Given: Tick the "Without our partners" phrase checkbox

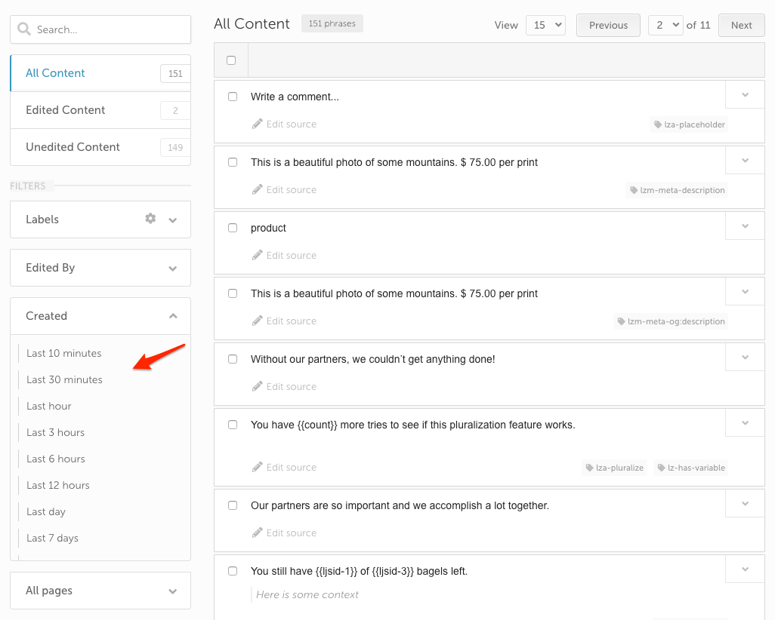Looking at the screenshot, I should pos(233,359).
